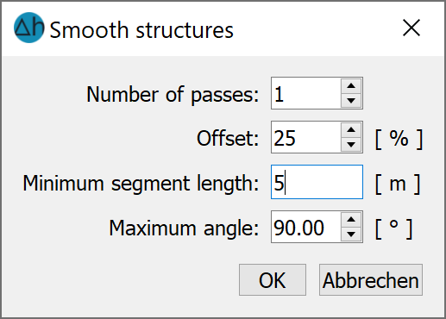Lower the Maximum angle using down arrow

click(x=351, y=235)
